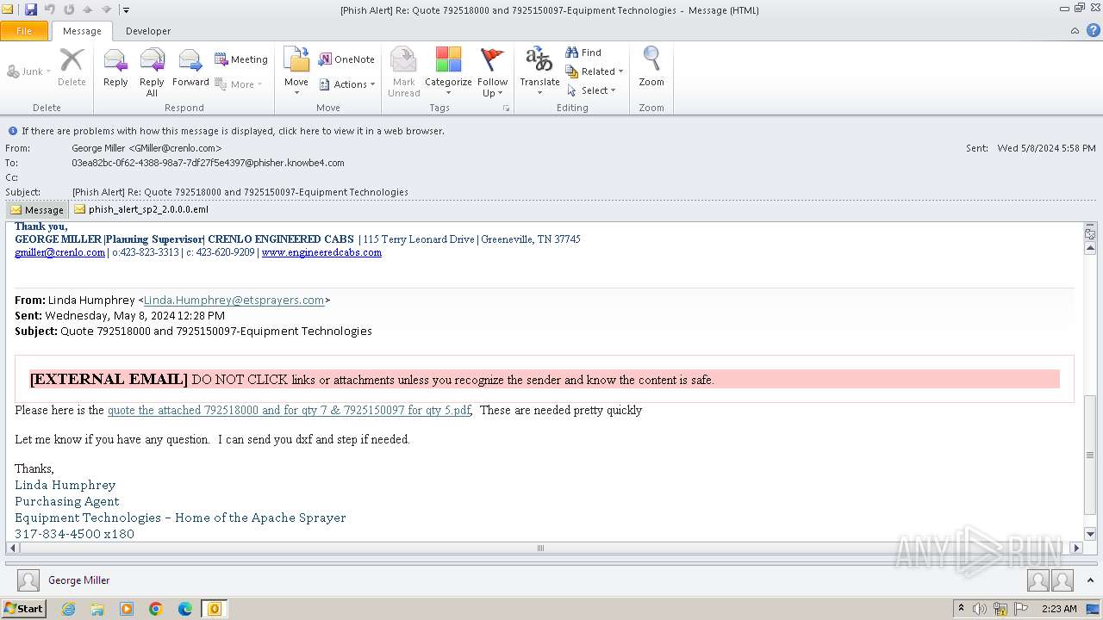This screenshot has width=1103, height=620.
Task: Open the Actions dropdown
Action: pyautogui.click(x=347, y=84)
